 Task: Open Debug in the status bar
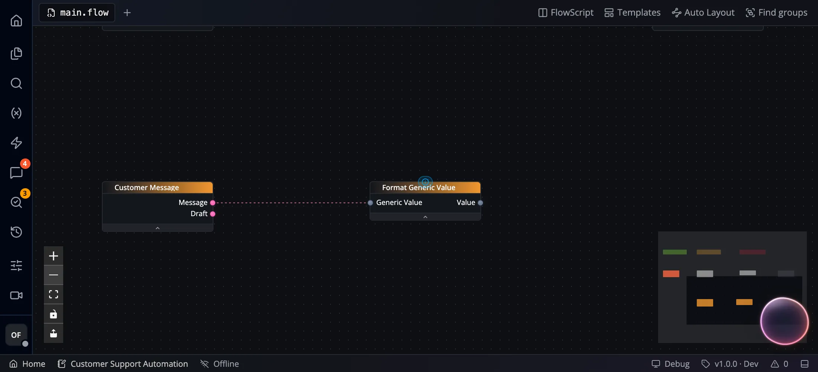(x=671, y=364)
